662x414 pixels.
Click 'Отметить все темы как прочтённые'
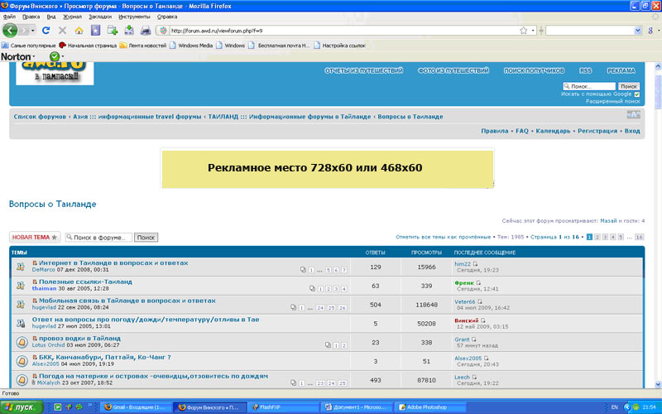click(444, 237)
